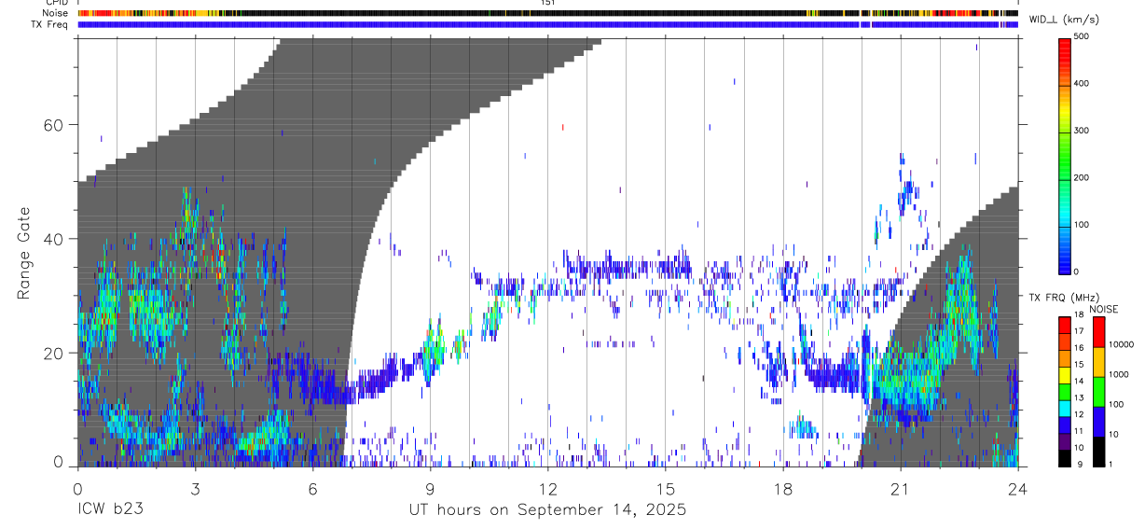Click the '21' UT hour tick label
Viewport: 1145px width, 529px height.
900,489
